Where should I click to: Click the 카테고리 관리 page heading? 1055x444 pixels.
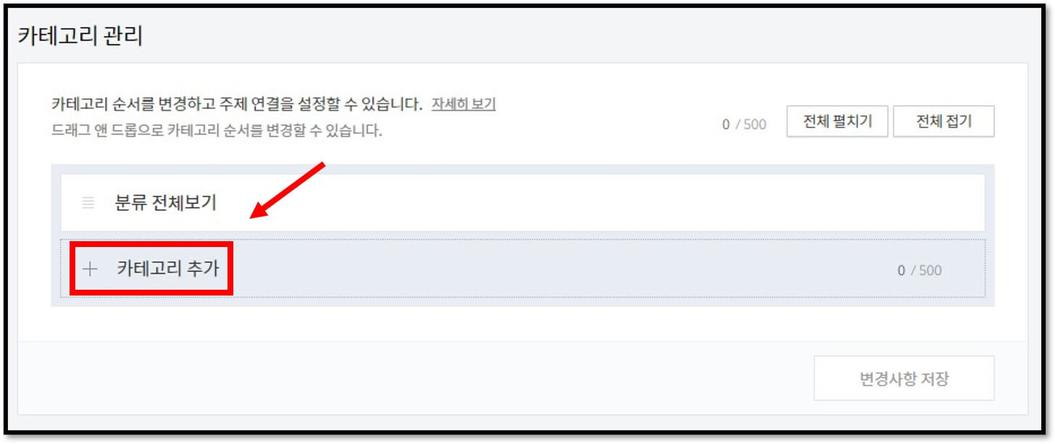point(80,36)
